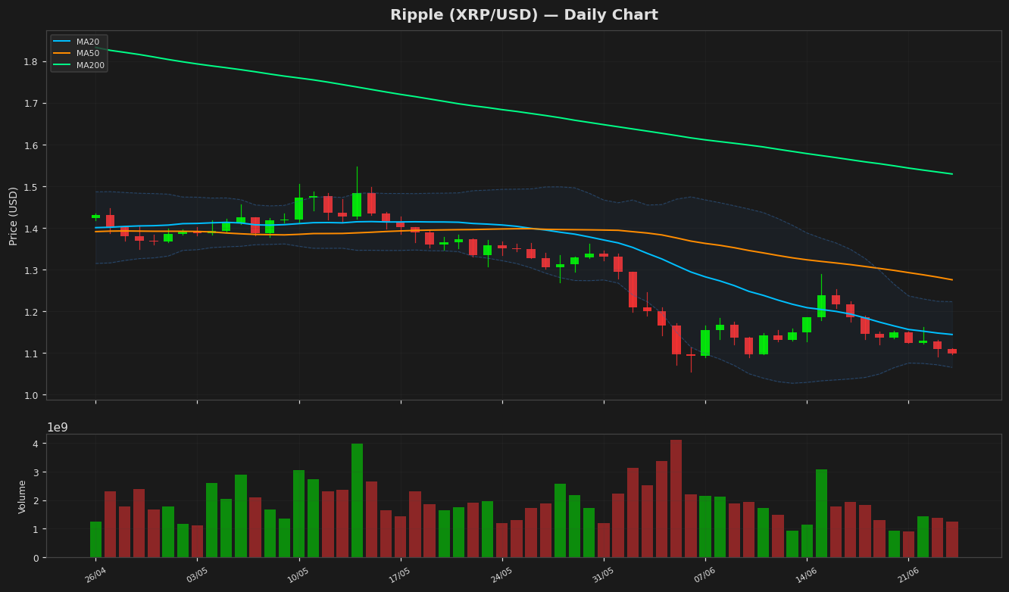Click the 1.4 price tick label
The height and width of the screenshot is (592, 1009).
tap(30, 229)
